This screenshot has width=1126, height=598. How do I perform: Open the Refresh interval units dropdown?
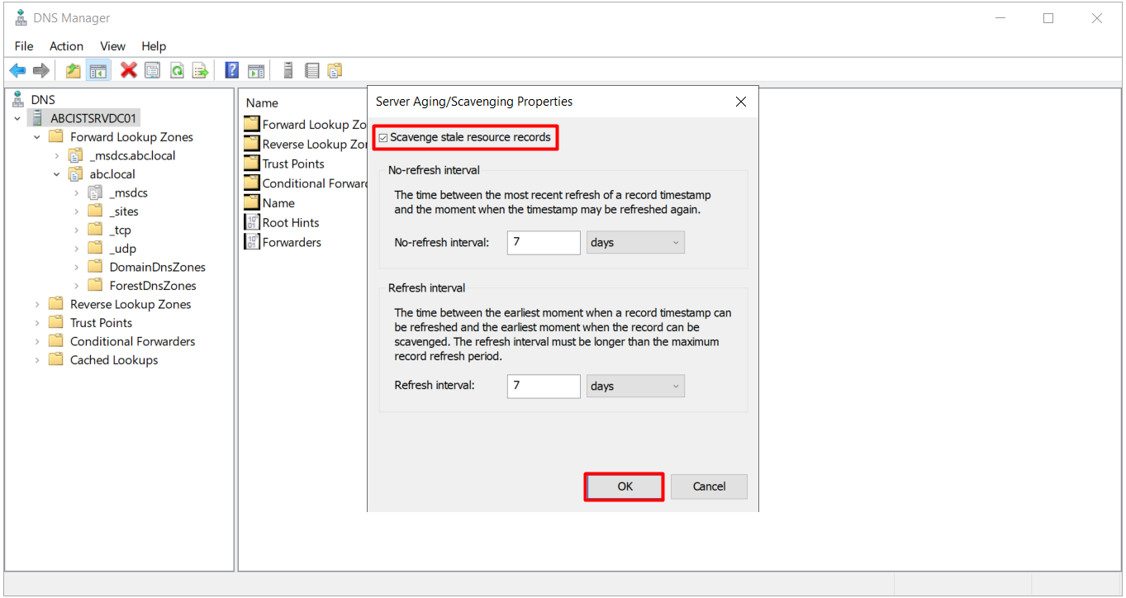[x=635, y=387]
